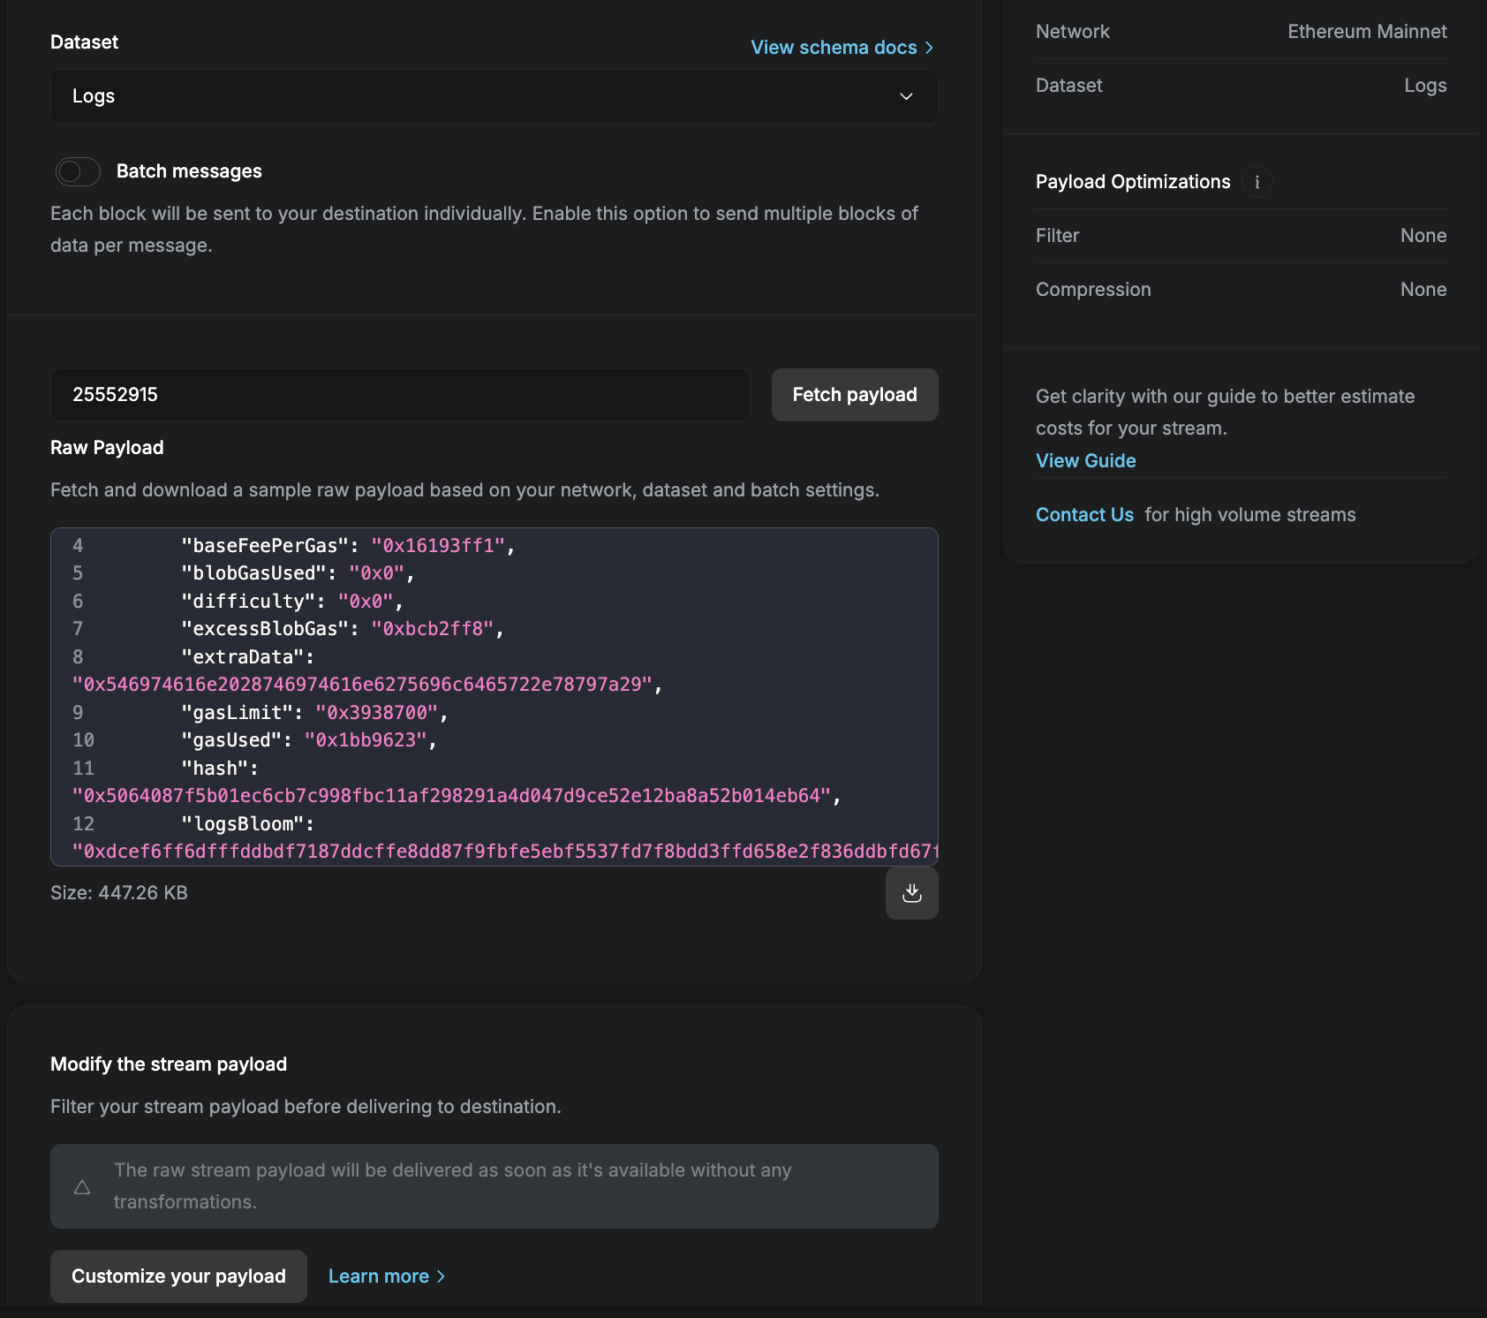This screenshot has height=1318, width=1487.
Task: Click the gasLimit value 0x3938700
Action: point(377,713)
